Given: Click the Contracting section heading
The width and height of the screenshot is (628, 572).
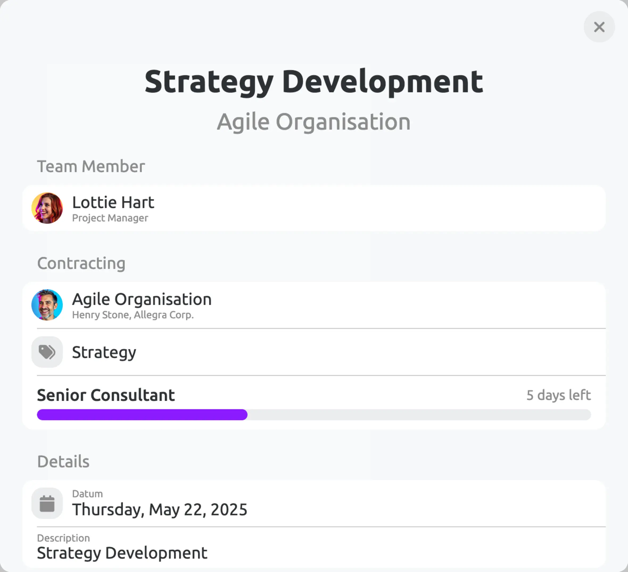Looking at the screenshot, I should click(81, 263).
